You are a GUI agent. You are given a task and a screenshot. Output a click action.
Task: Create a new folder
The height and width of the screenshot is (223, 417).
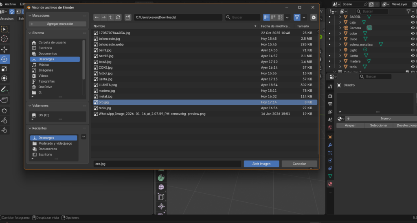coord(128,17)
